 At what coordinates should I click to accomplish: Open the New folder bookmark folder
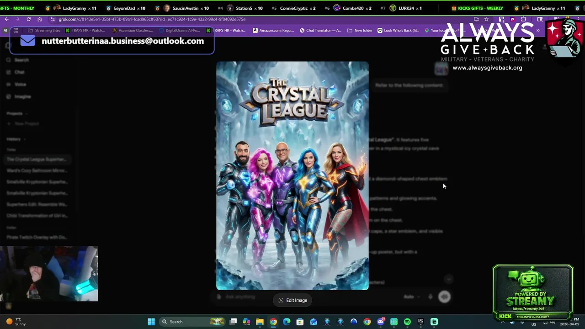coord(360,30)
